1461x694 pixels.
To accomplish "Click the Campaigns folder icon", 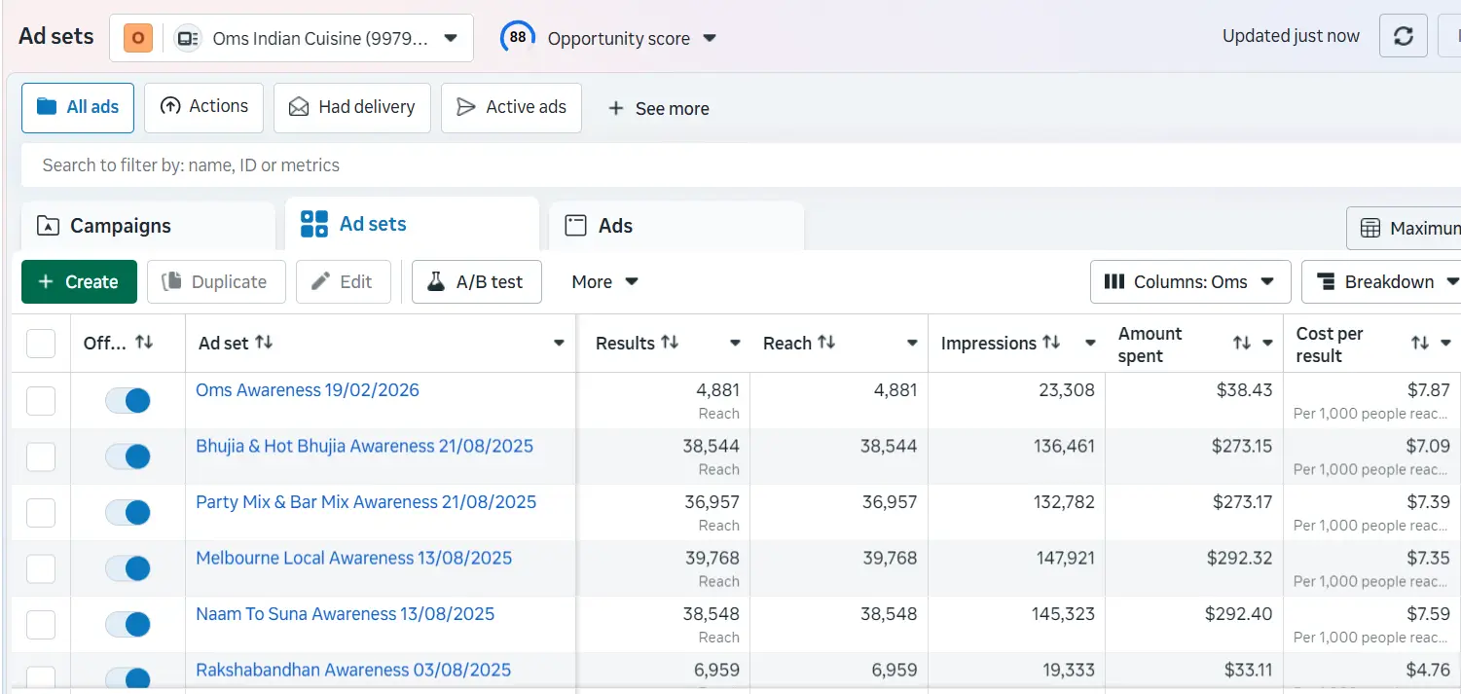I will click(49, 225).
